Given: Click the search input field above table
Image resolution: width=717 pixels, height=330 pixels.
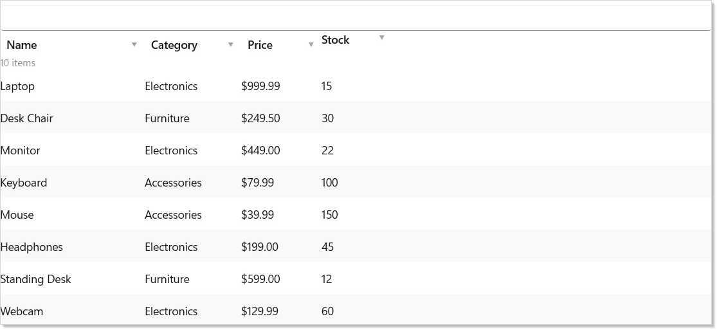Looking at the screenshot, I should [x=356, y=18].
